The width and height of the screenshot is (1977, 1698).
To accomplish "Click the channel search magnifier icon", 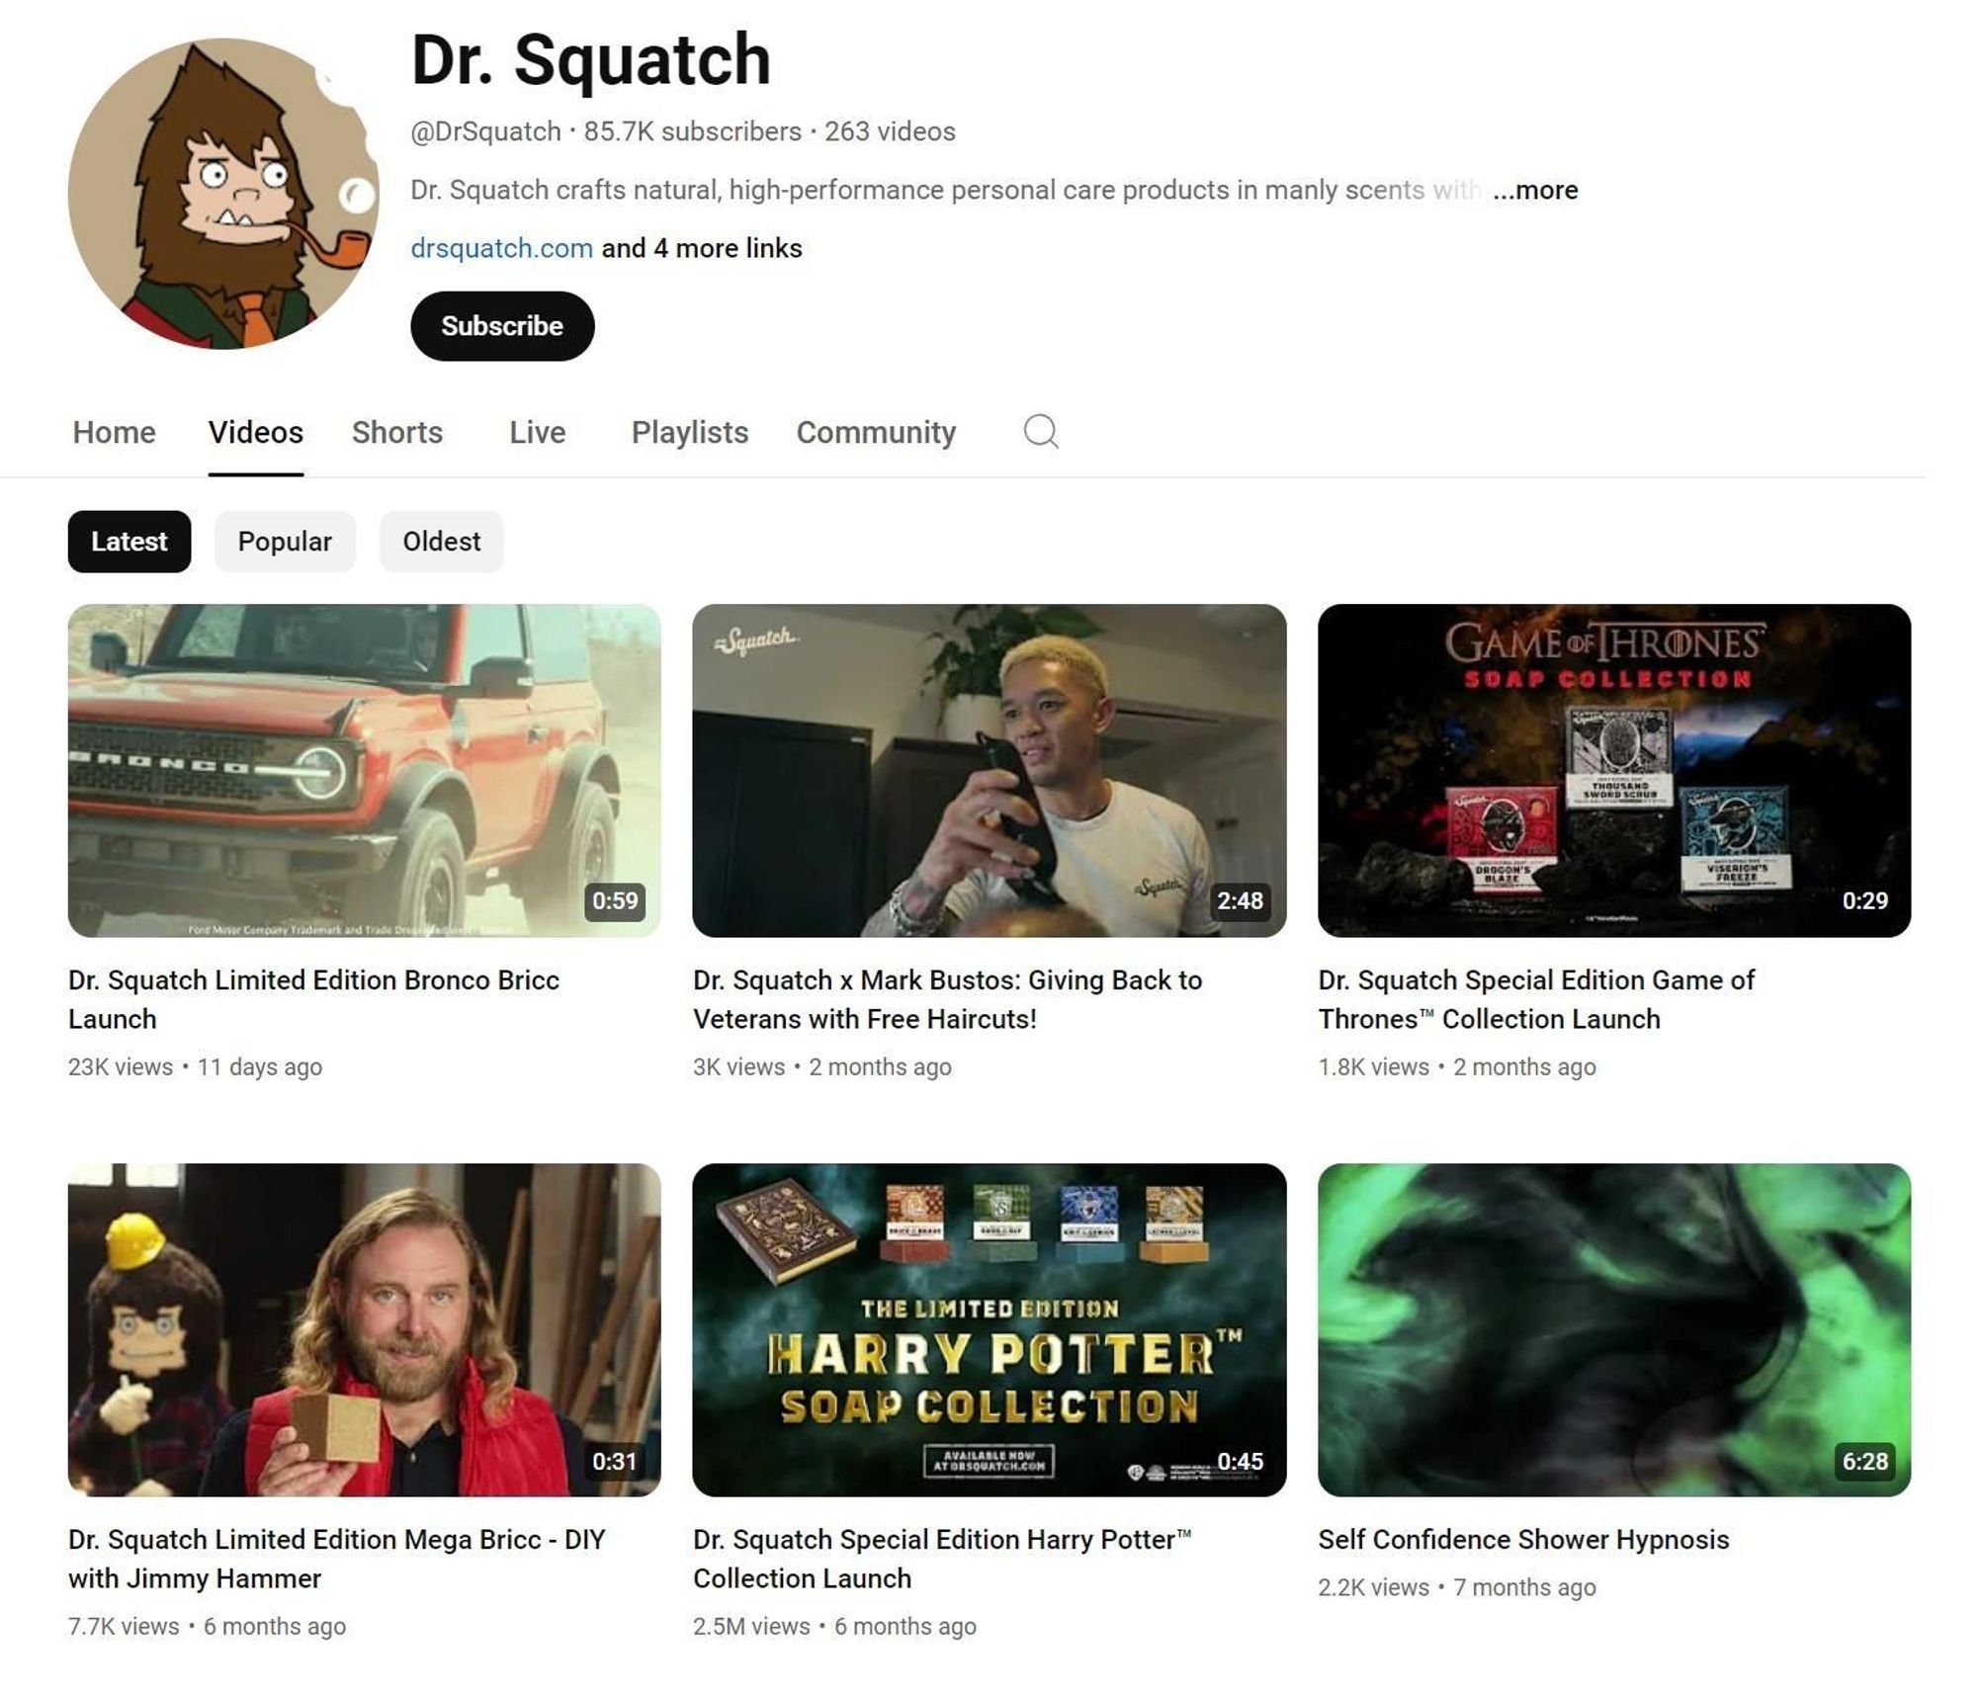I will 1041,431.
